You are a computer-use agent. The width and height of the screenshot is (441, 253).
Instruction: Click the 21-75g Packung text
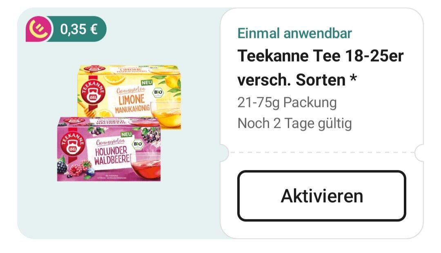[x=287, y=103]
